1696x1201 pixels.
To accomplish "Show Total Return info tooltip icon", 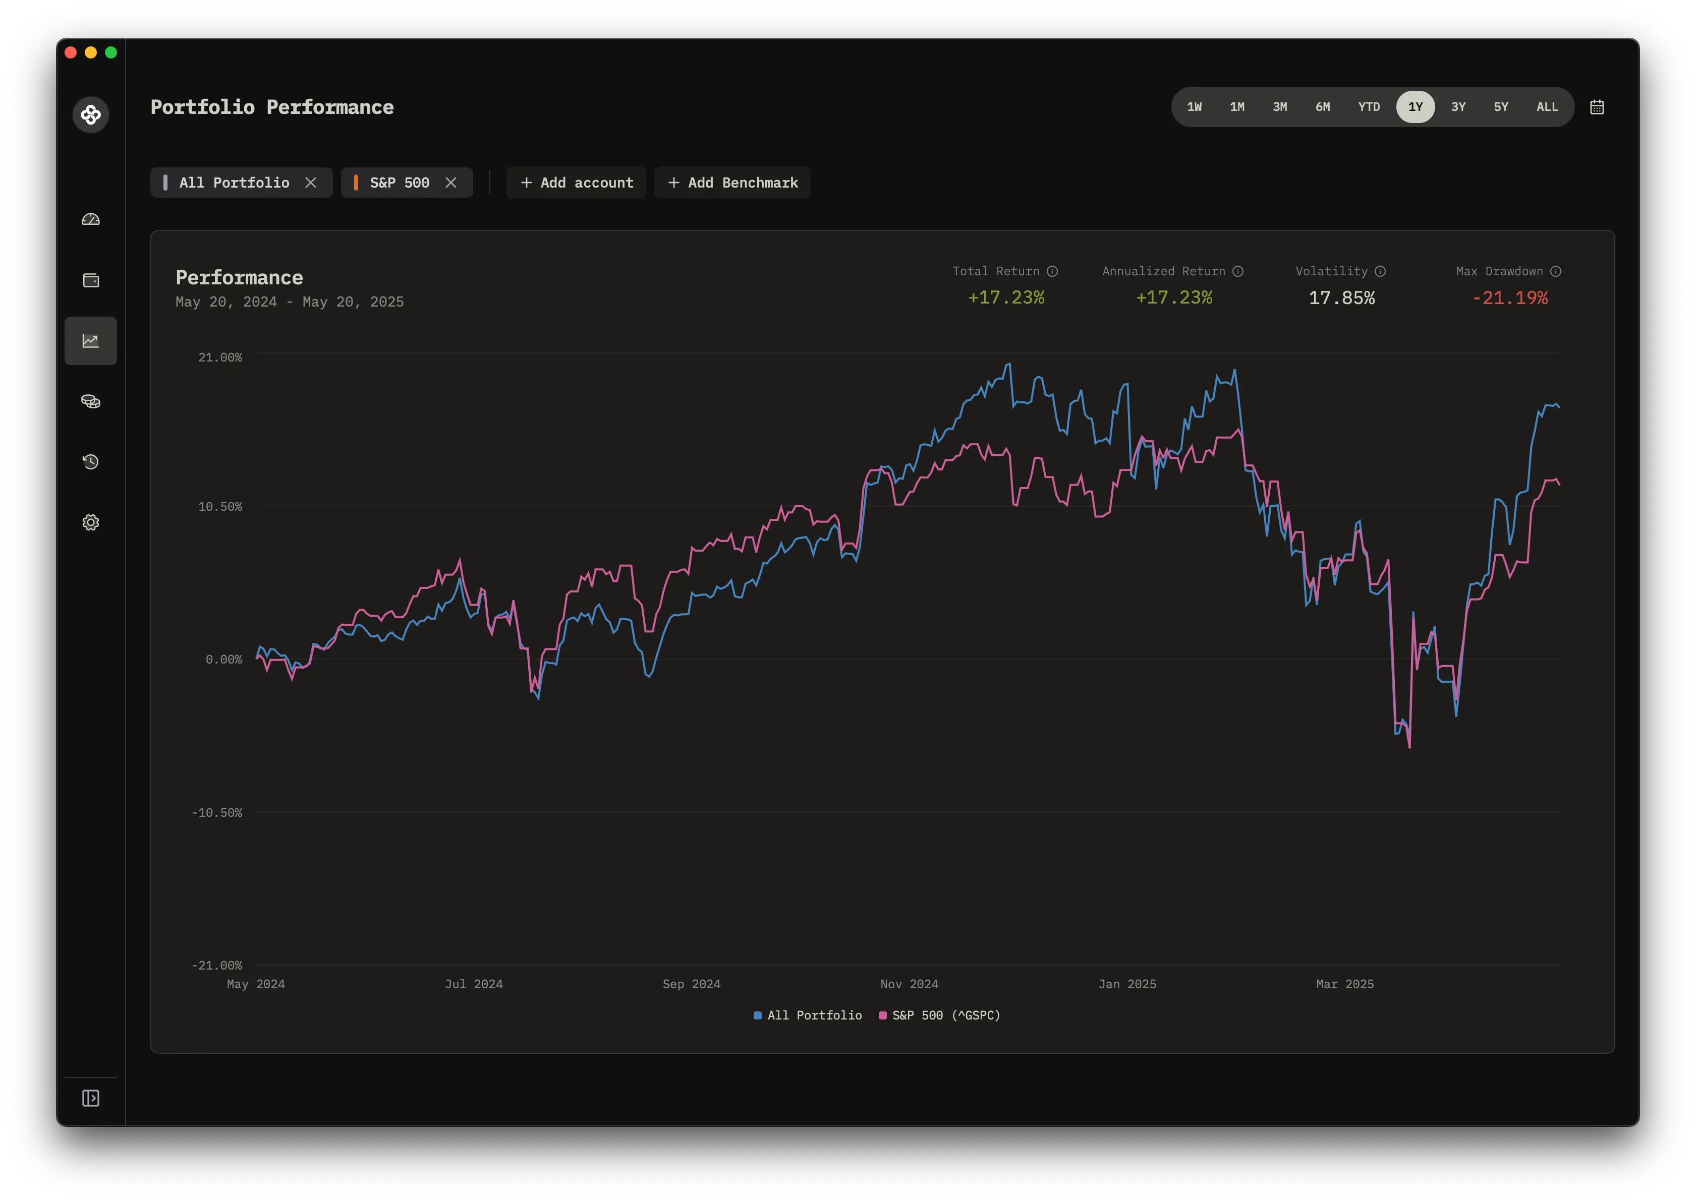I will pos(1052,271).
